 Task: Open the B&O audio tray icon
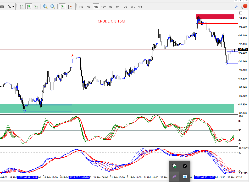[x=185, y=166]
